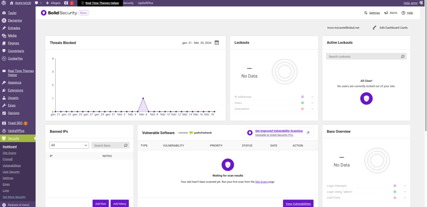
Task: Click the View Vulnerabilities button
Action: (x=298, y=203)
